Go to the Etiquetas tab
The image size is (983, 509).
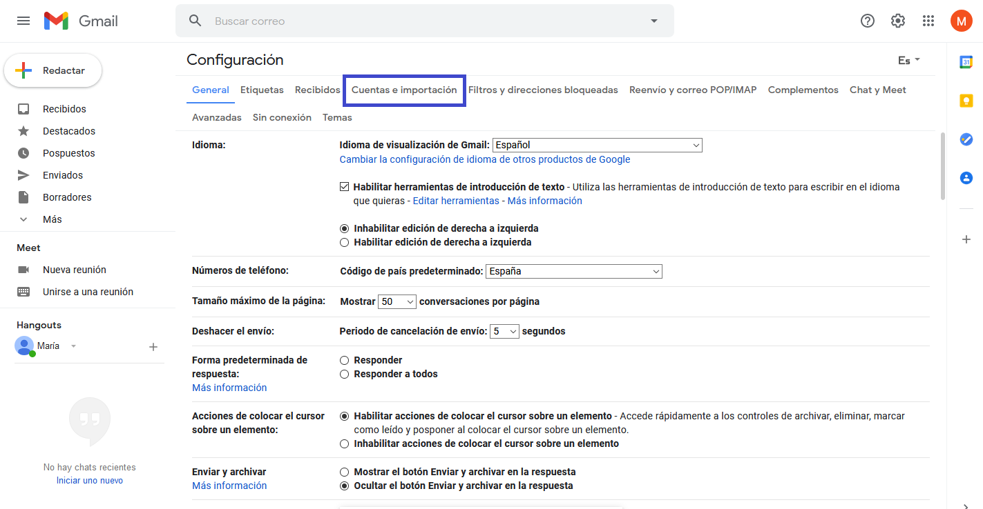(x=262, y=90)
